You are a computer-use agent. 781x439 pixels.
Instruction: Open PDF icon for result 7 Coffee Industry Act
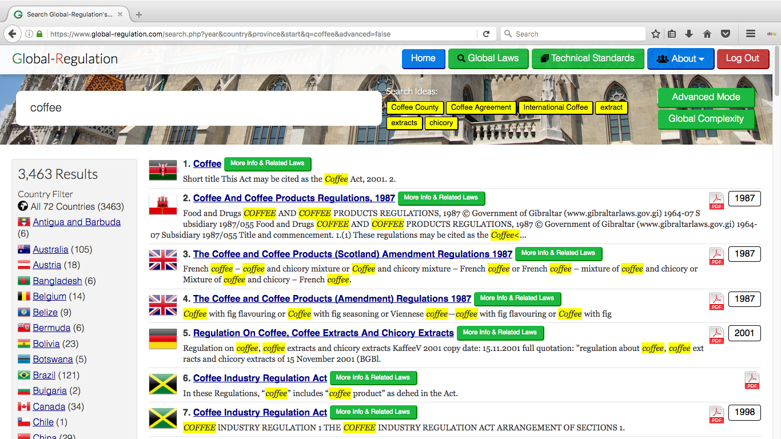[x=716, y=414]
